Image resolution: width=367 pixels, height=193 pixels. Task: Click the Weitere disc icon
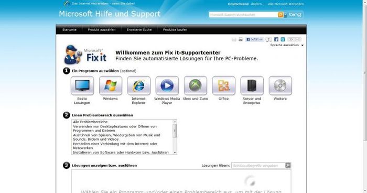(x=280, y=85)
